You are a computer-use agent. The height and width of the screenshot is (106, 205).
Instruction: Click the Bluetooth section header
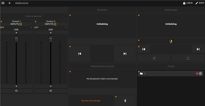coord(102,10)
